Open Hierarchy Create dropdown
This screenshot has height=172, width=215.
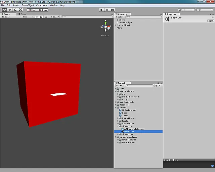point(120,17)
